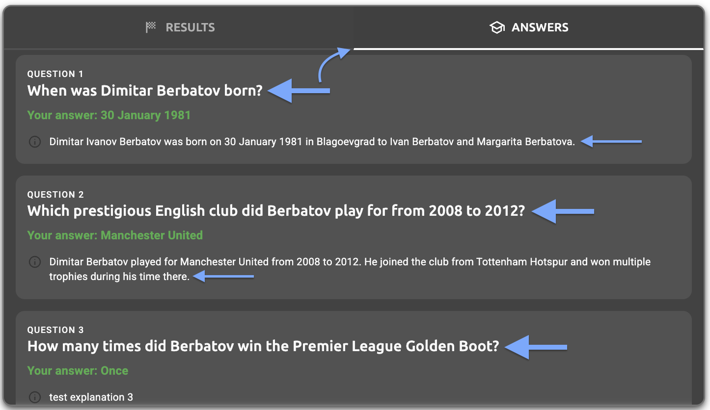
Task: Select 'When was Dimitar Berbatov born?' heading
Action: [145, 91]
